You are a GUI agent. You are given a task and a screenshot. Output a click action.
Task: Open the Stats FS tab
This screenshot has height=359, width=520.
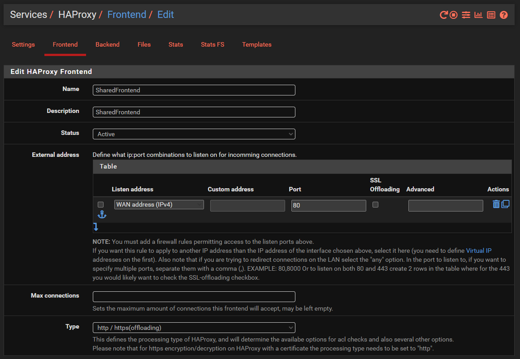coord(212,44)
